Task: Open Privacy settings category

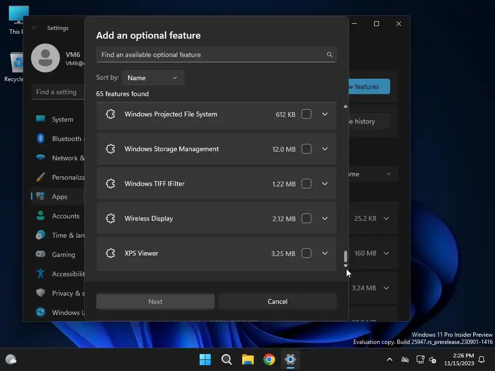Action: (x=58, y=293)
